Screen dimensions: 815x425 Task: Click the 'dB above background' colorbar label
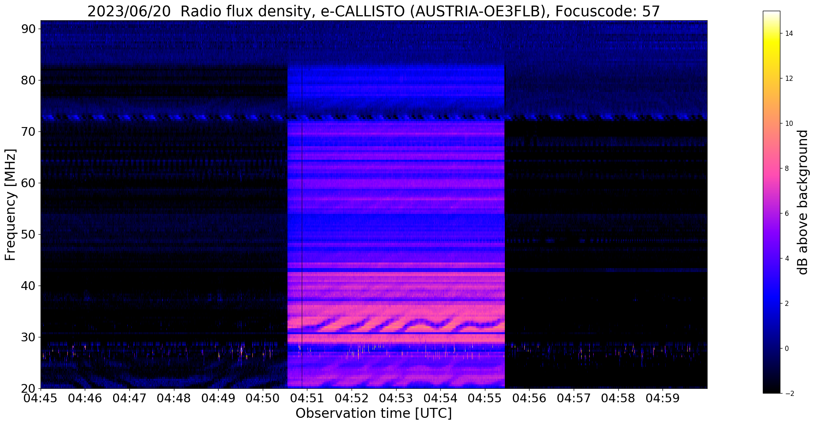coord(803,202)
